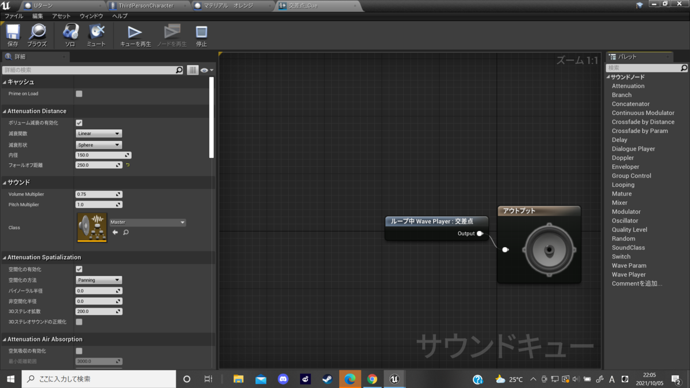Viewport: 690px width, 388px height.
Task: Play the cue with キューを再生
Action: click(135, 36)
